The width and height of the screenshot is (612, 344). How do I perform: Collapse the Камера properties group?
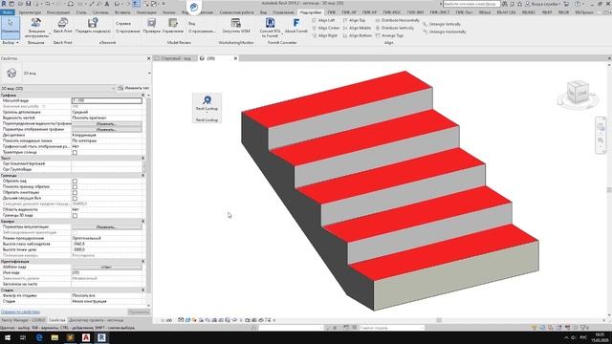pyautogui.click(x=142, y=221)
